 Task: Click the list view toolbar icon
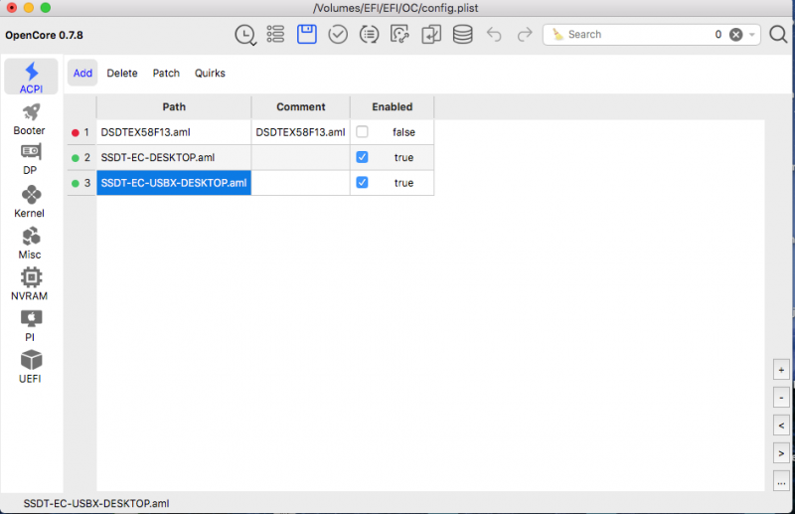tap(275, 34)
